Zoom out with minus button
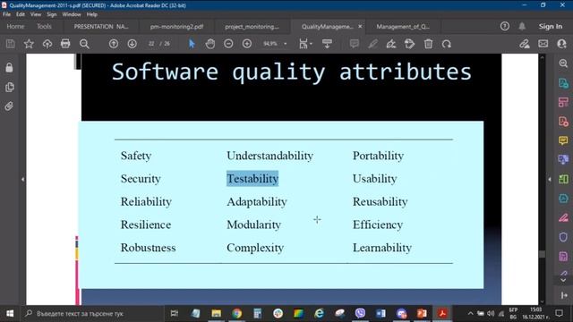Screen dimensions: 573x322 click(x=228, y=44)
